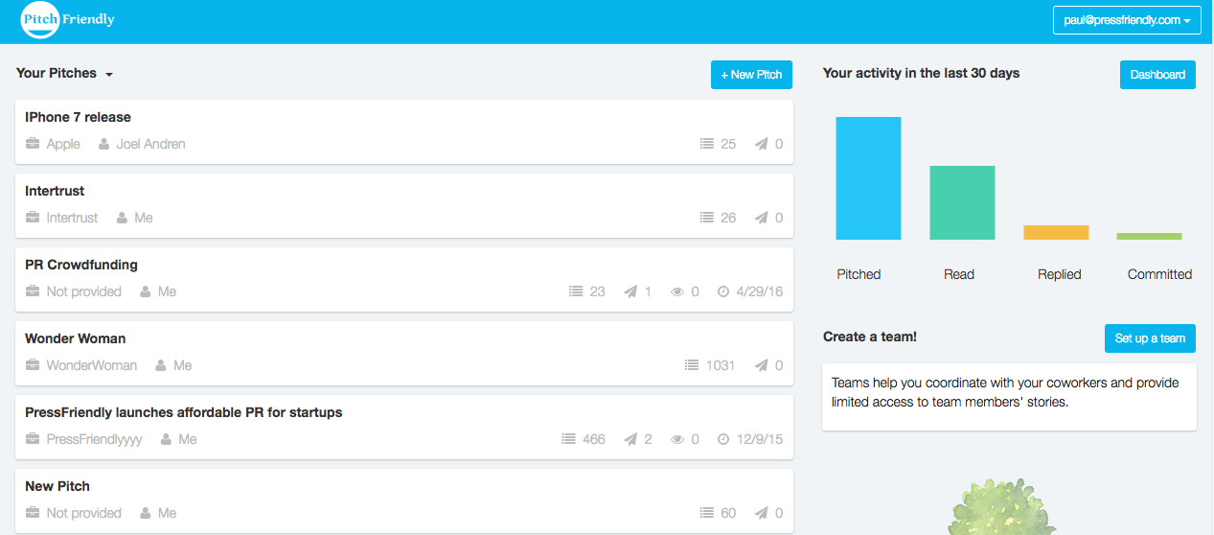Open the IPhone 7 release pitch
1214x535 pixels.
coord(78,117)
